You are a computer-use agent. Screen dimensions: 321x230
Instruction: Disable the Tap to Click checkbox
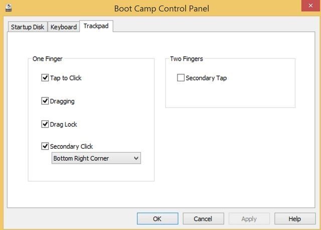point(45,78)
